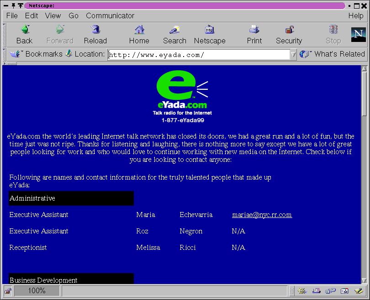Click the Bookmarks label button
Viewport: 370px width, 300px height.
[44, 54]
